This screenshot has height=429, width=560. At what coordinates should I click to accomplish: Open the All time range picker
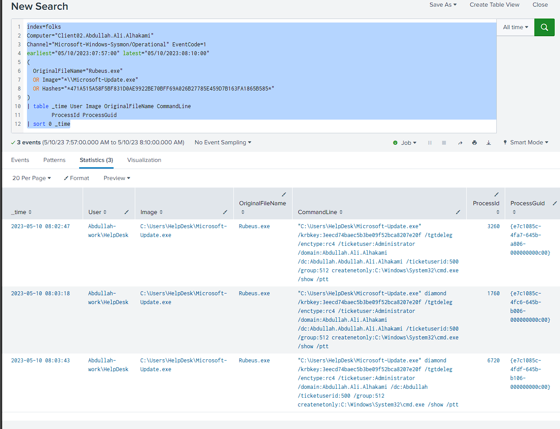coord(515,27)
